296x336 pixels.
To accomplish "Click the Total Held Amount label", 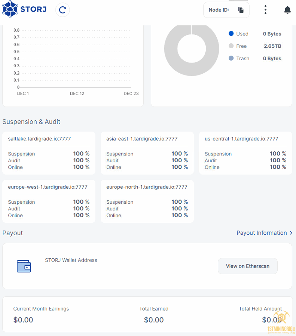I will pos(260,309).
